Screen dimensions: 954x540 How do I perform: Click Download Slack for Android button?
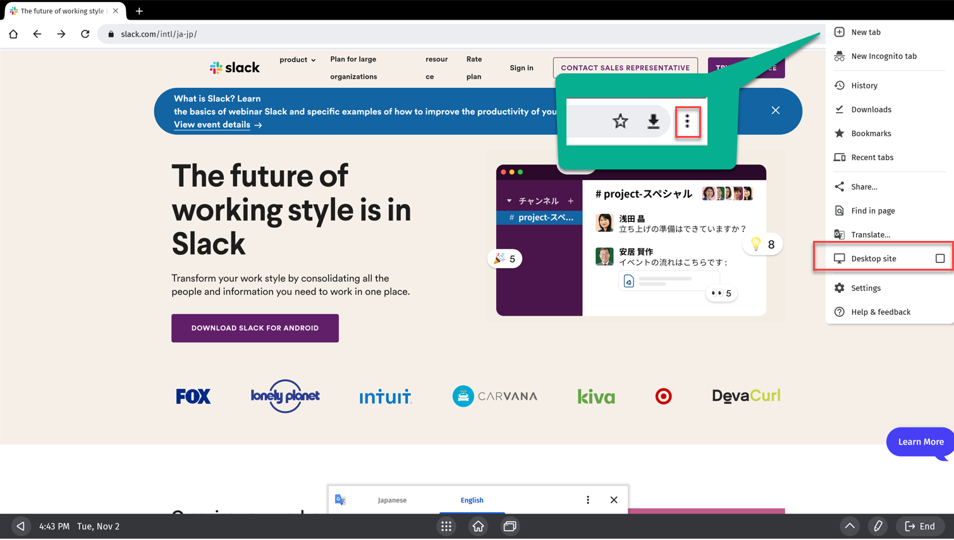coord(255,328)
